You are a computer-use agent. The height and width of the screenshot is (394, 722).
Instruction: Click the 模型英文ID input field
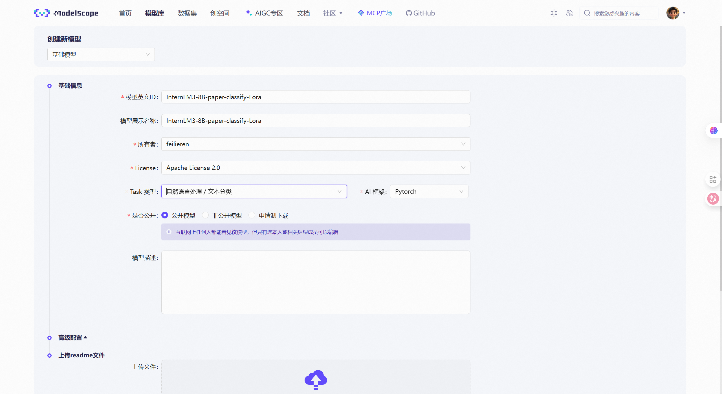coord(316,97)
